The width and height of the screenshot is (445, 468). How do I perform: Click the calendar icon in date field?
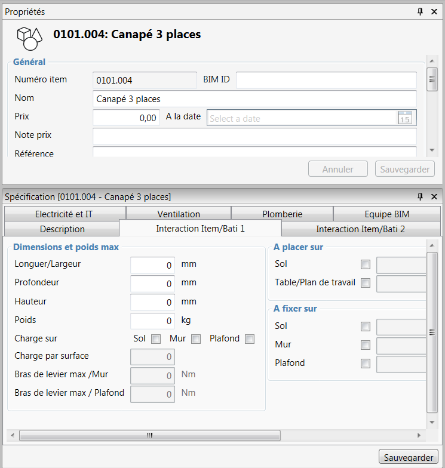tap(404, 118)
